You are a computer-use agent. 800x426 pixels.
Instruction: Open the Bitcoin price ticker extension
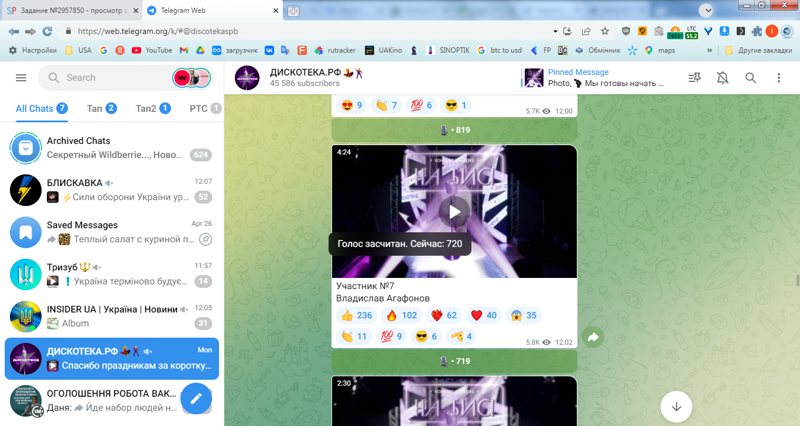[675, 32]
